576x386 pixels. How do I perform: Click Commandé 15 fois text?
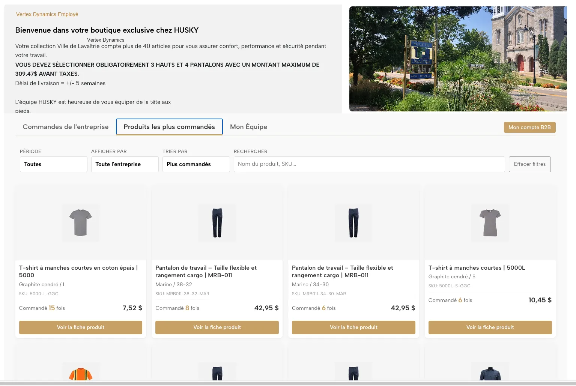tap(42, 308)
